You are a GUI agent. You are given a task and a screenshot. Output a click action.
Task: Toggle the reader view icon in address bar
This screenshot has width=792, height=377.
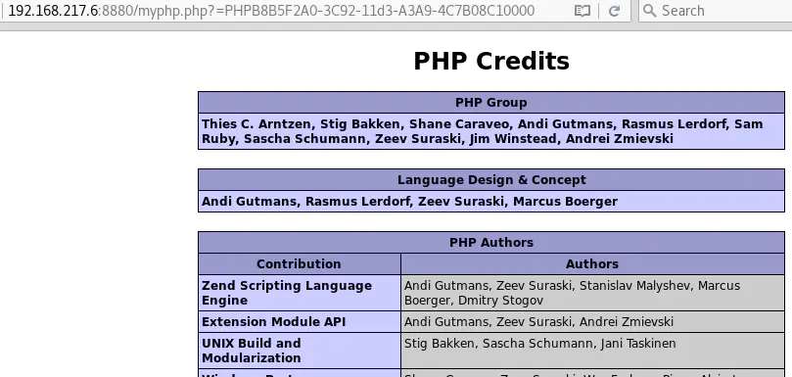pyautogui.click(x=582, y=11)
